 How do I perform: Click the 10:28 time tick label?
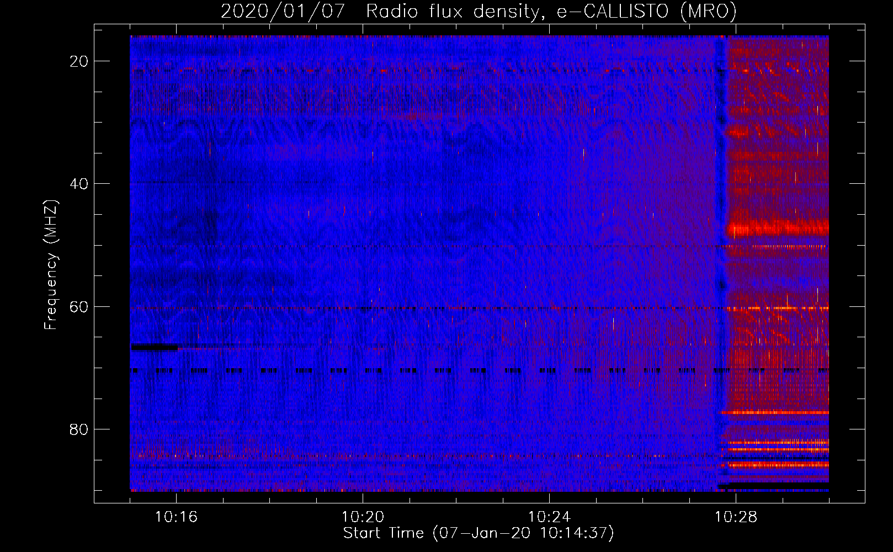pos(736,517)
